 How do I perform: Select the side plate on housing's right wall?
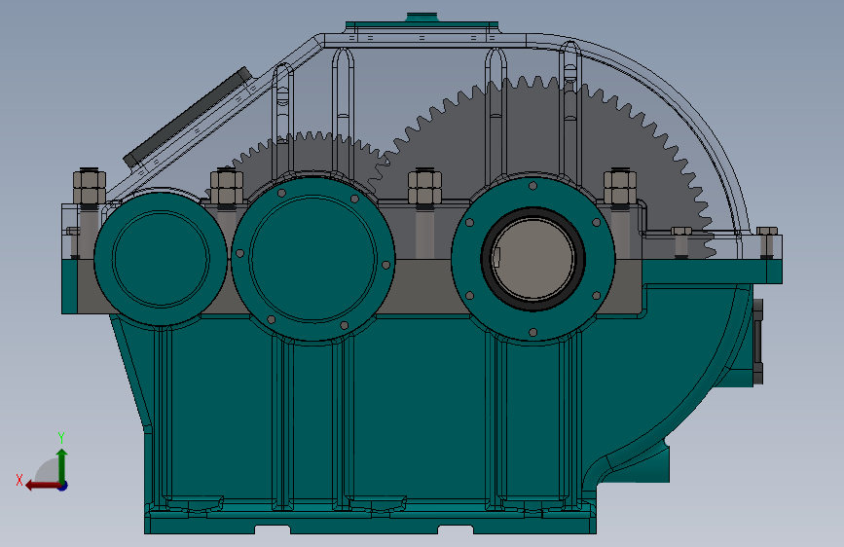(758, 342)
